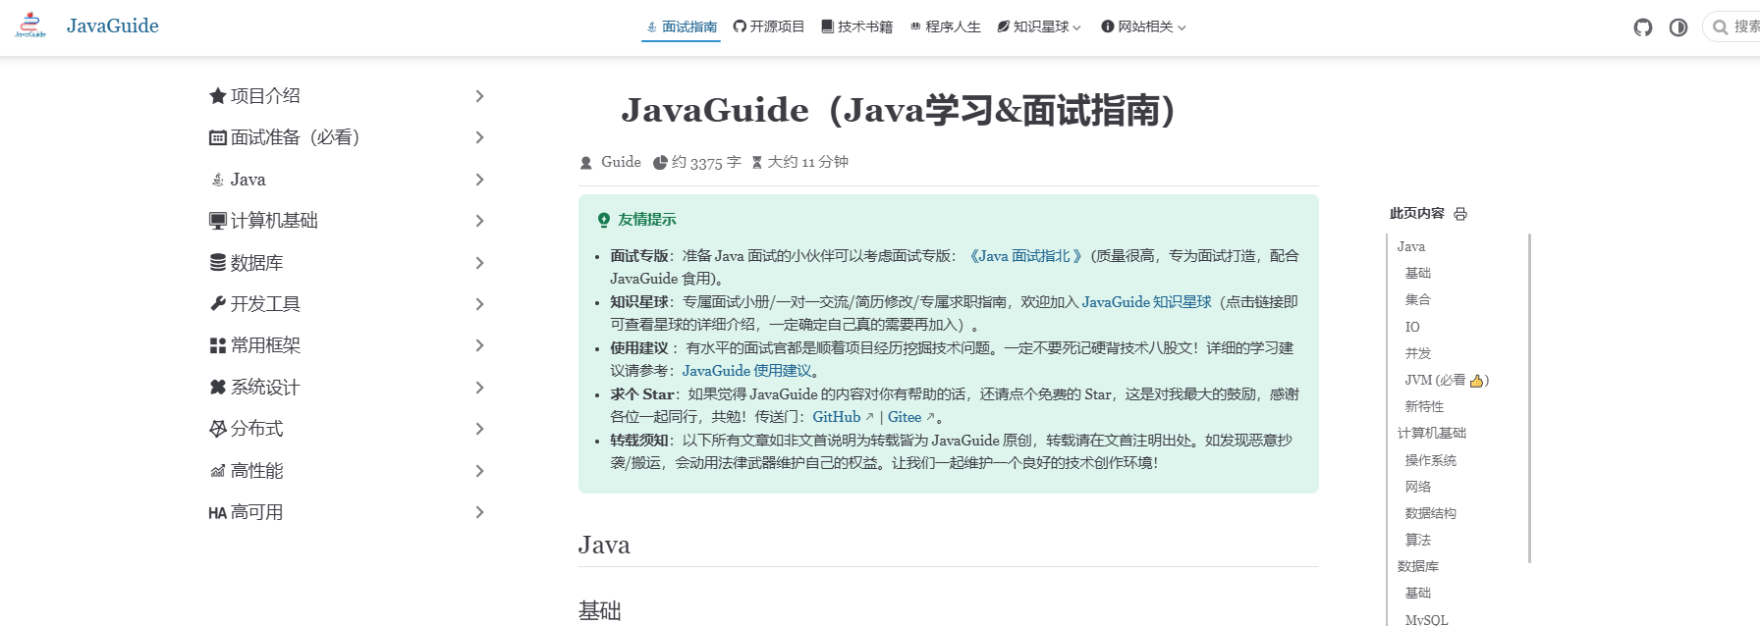Click the page outline scrollbar

[x=1530, y=398]
